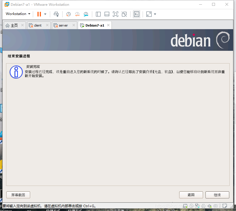236x211 pixels.
Task: Close the 主页 tab
Action: [22, 25]
